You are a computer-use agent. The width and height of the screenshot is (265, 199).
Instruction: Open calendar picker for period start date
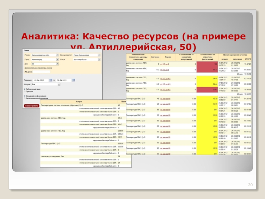pos(51,80)
